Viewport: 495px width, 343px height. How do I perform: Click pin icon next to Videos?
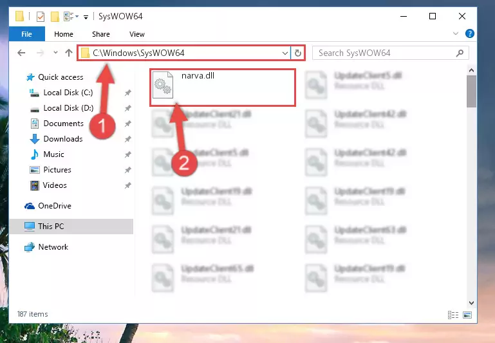128,185
